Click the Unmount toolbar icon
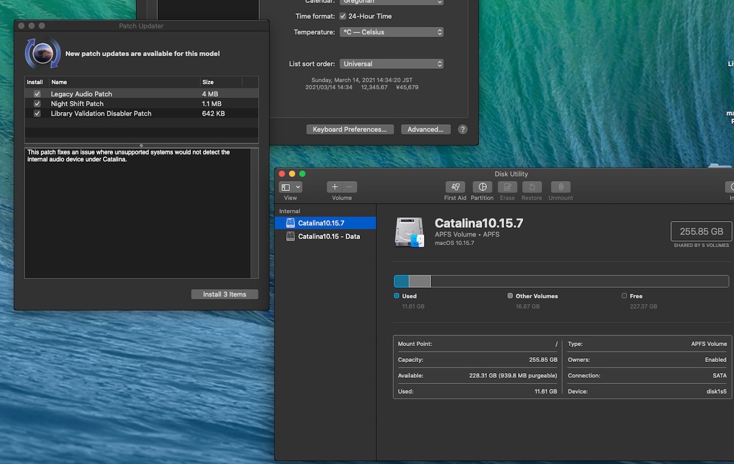 tap(560, 187)
